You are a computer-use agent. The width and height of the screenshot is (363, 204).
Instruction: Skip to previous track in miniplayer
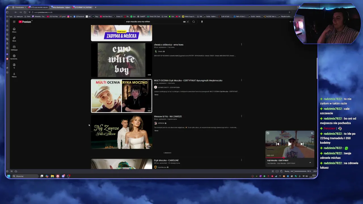278,144
